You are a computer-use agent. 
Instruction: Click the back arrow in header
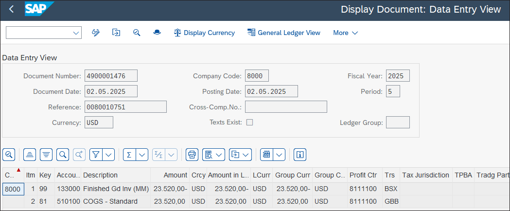coord(12,10)
